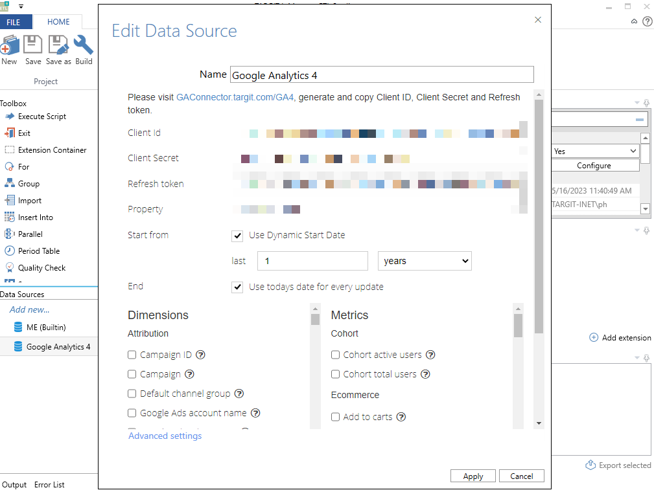This screenshot has height=490, width=654.
Task: Toggle Use todays date for every update
Action: coord(237,287)
